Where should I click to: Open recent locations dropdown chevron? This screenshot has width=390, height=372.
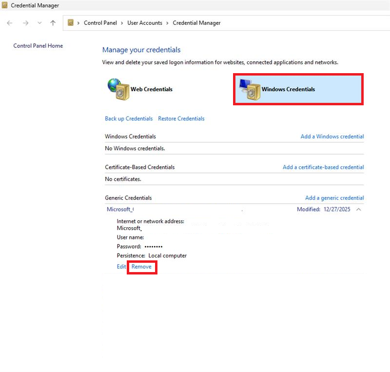coord(39,23)
